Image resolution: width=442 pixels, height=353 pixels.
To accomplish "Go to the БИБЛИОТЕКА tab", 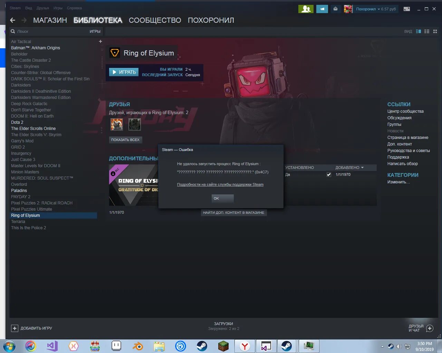I will [x=98, y=20].
